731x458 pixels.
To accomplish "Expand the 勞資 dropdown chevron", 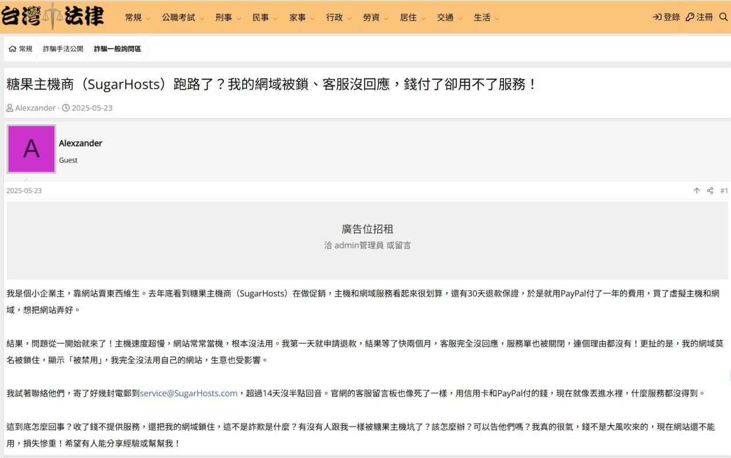I will pos(386,18).
